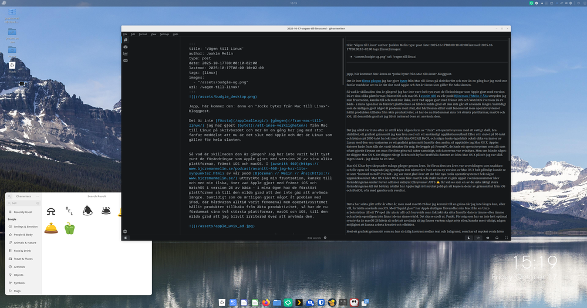587x308 pixels.
Task: Open the word count statistics dropdown
Action: pos(315,238)
